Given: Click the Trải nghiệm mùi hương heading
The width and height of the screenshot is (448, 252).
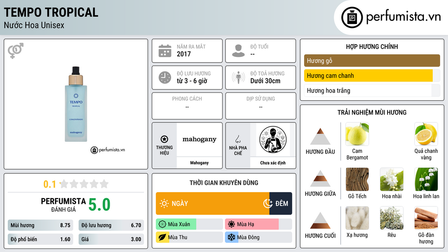Looking at the screenshot, I should point(372,112).
